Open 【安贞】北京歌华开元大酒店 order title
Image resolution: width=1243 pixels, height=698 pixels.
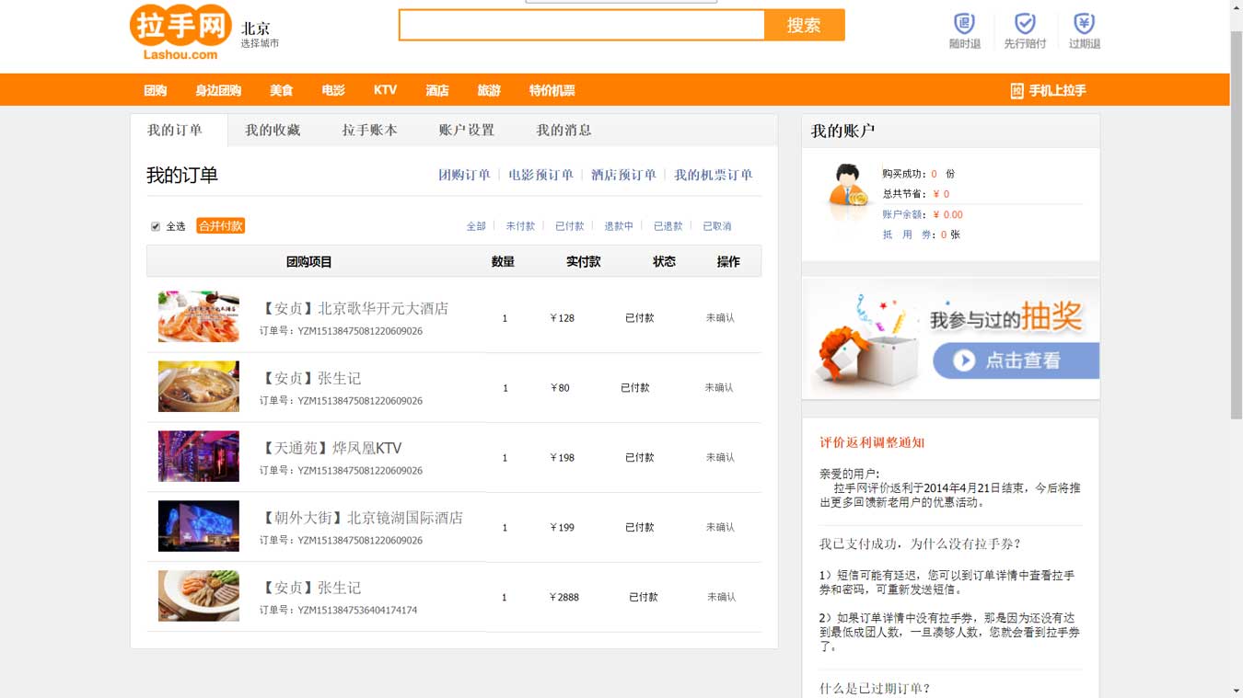click(354, 308)
